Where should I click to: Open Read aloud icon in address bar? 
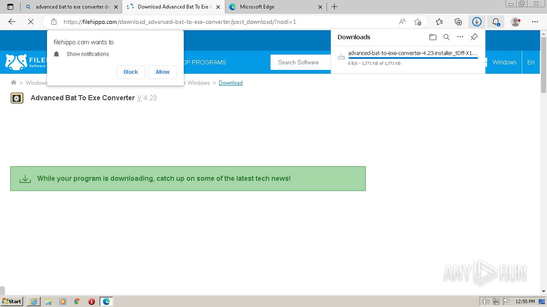click(402, 22)
